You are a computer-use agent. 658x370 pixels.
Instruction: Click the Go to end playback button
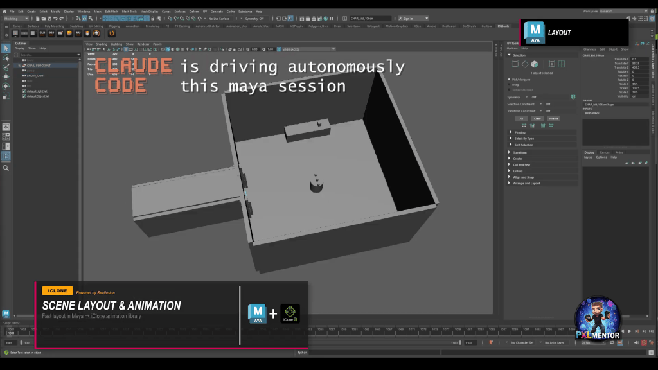[652, 331]
